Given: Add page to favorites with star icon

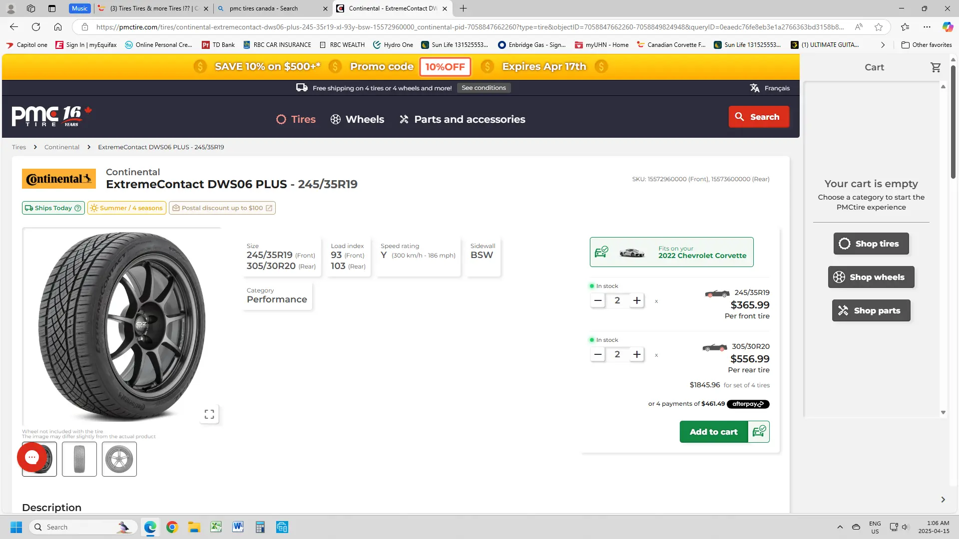Looking at the screenshot, I should 879,27.
